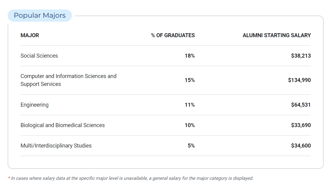Click the Popular Majors heading badge

[x=40, y=16]
